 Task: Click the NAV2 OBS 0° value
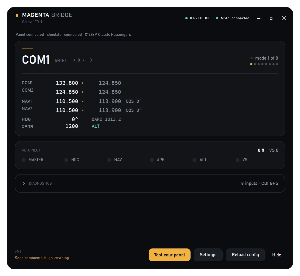134,110
